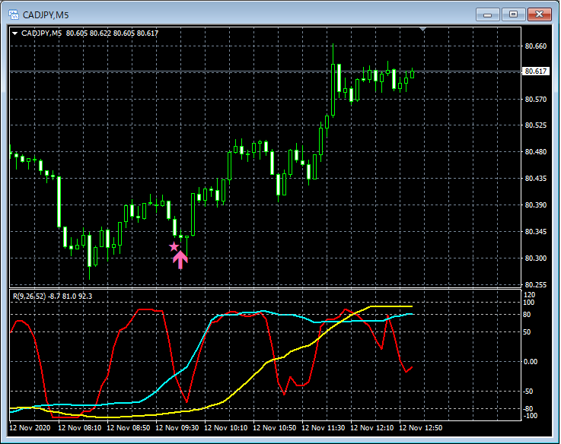Click the indicator scale value -100
Screen dimensions: 561x444
(x=531, y=416)
